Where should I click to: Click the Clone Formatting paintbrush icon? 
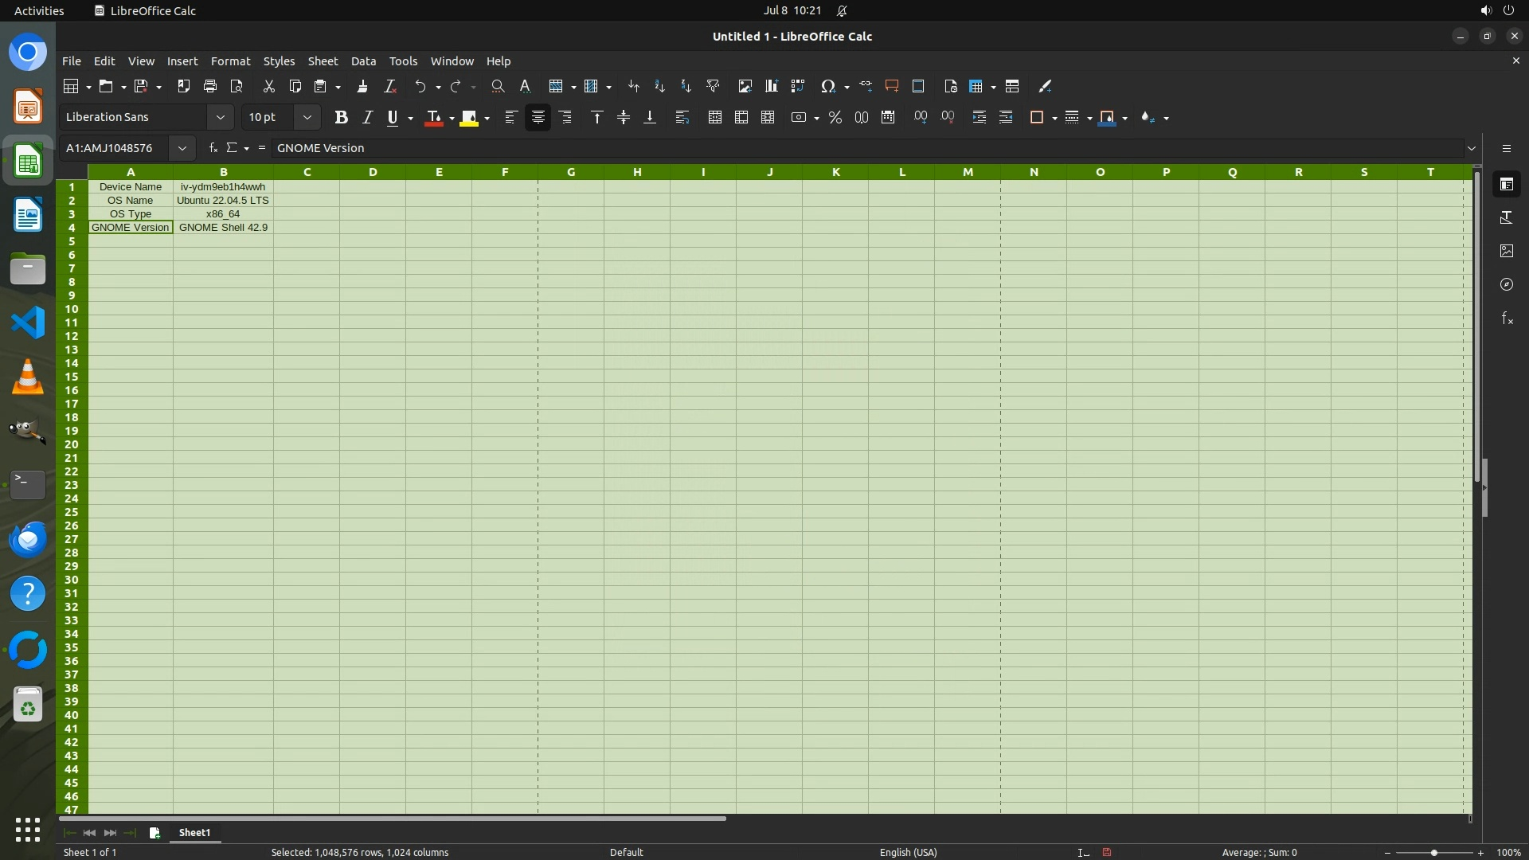[362, 86]
